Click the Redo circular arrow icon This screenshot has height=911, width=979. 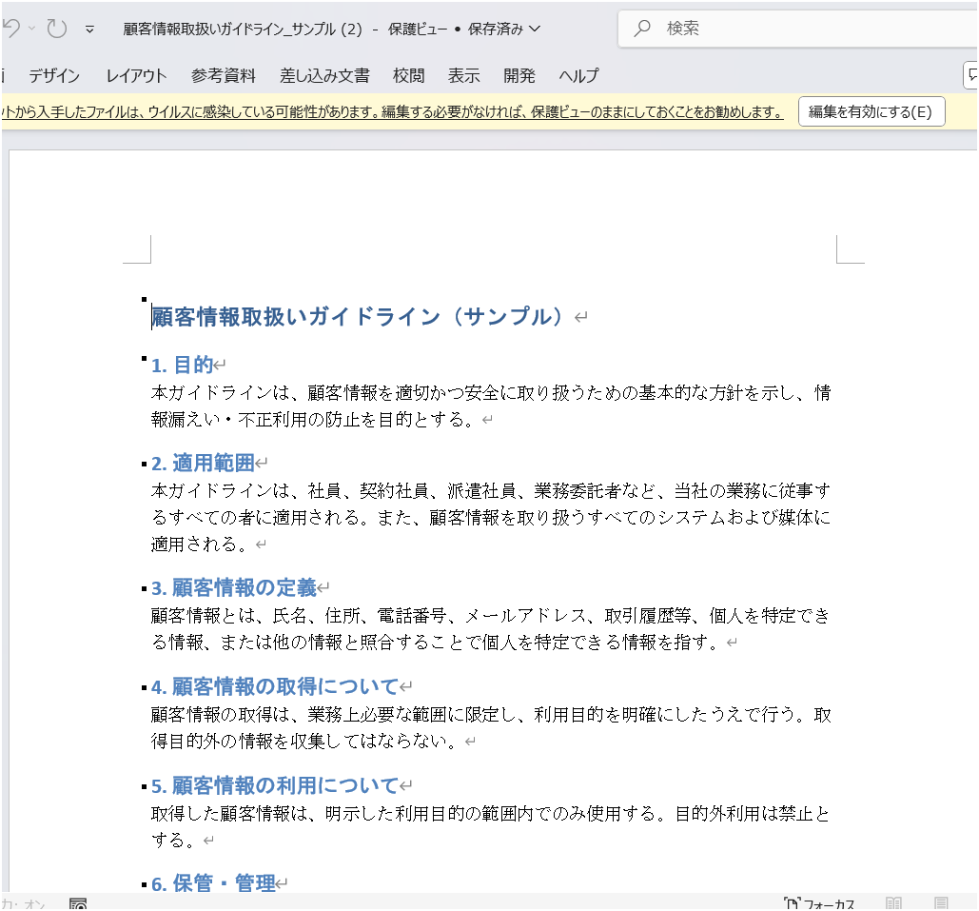point(57,29)
